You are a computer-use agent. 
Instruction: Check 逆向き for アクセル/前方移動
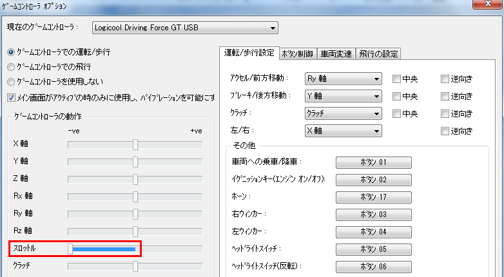445,79
